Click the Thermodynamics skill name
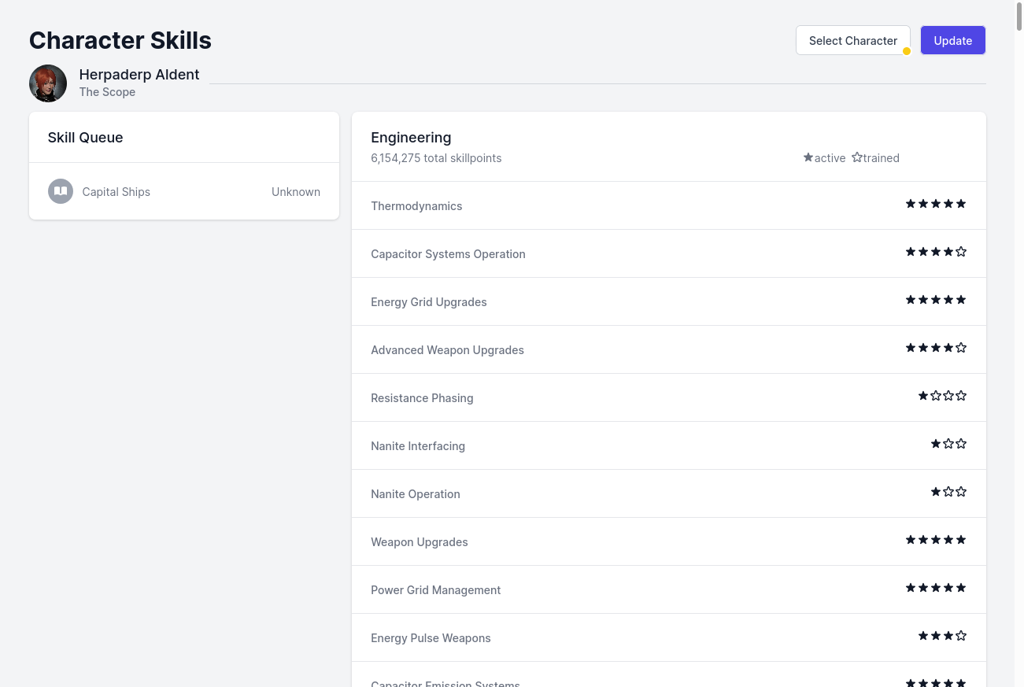 (416, 206)
